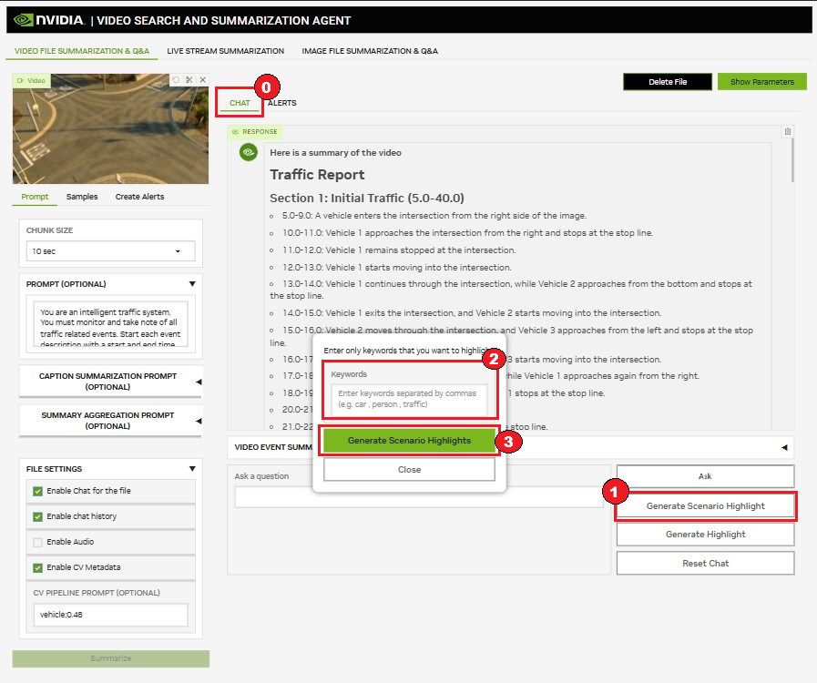The width and height of the screenshot is (817, 683).
Task: Remove the video using the X icon
Action: point(202,80)
